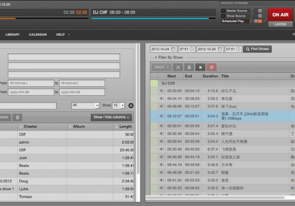Click the LISTEN button
295x206 pixels.
[x=281, y=24]
